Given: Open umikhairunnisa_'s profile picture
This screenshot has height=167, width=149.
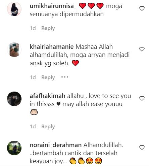Looking at the screenshot, I should [14, 9].
